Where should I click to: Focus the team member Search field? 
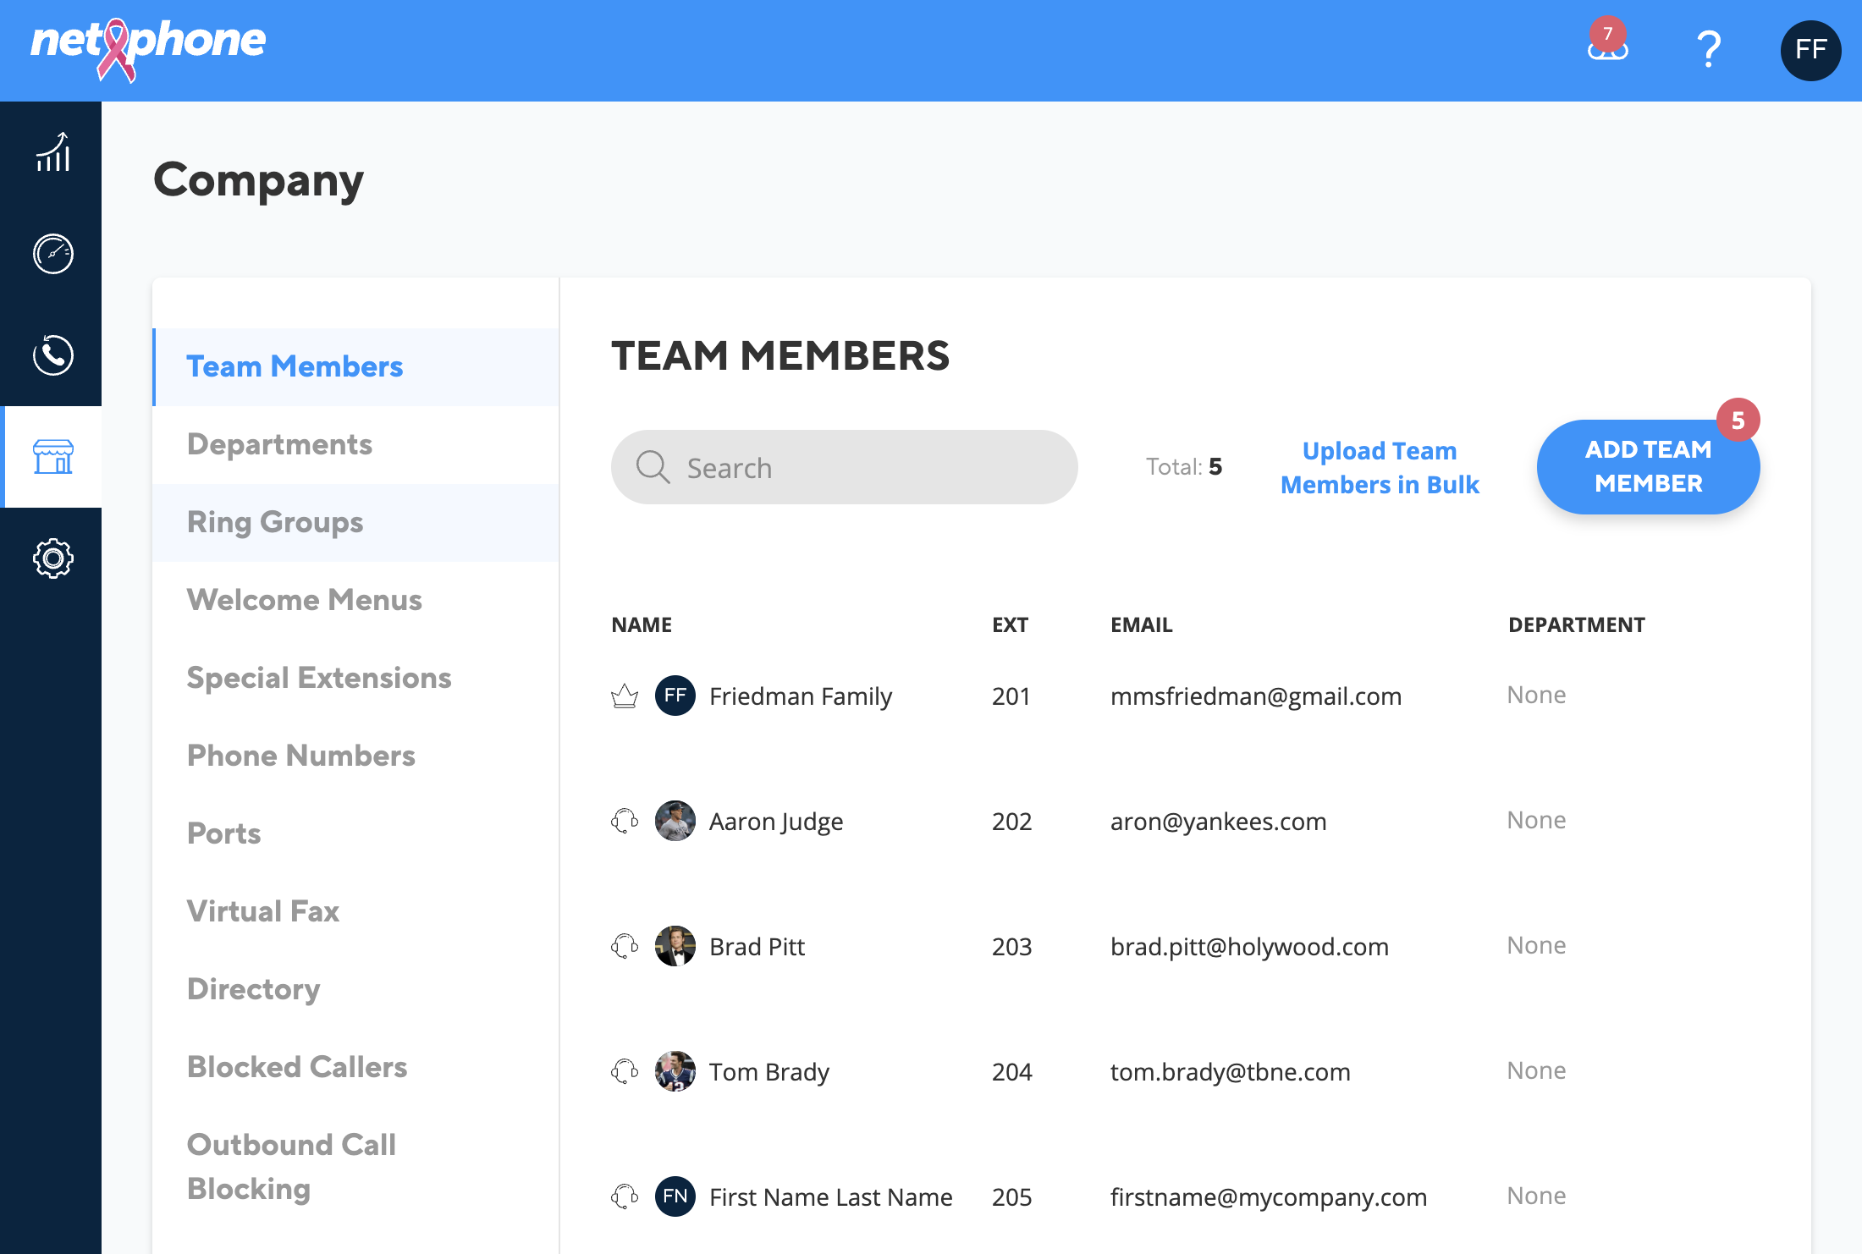(844, 467)
